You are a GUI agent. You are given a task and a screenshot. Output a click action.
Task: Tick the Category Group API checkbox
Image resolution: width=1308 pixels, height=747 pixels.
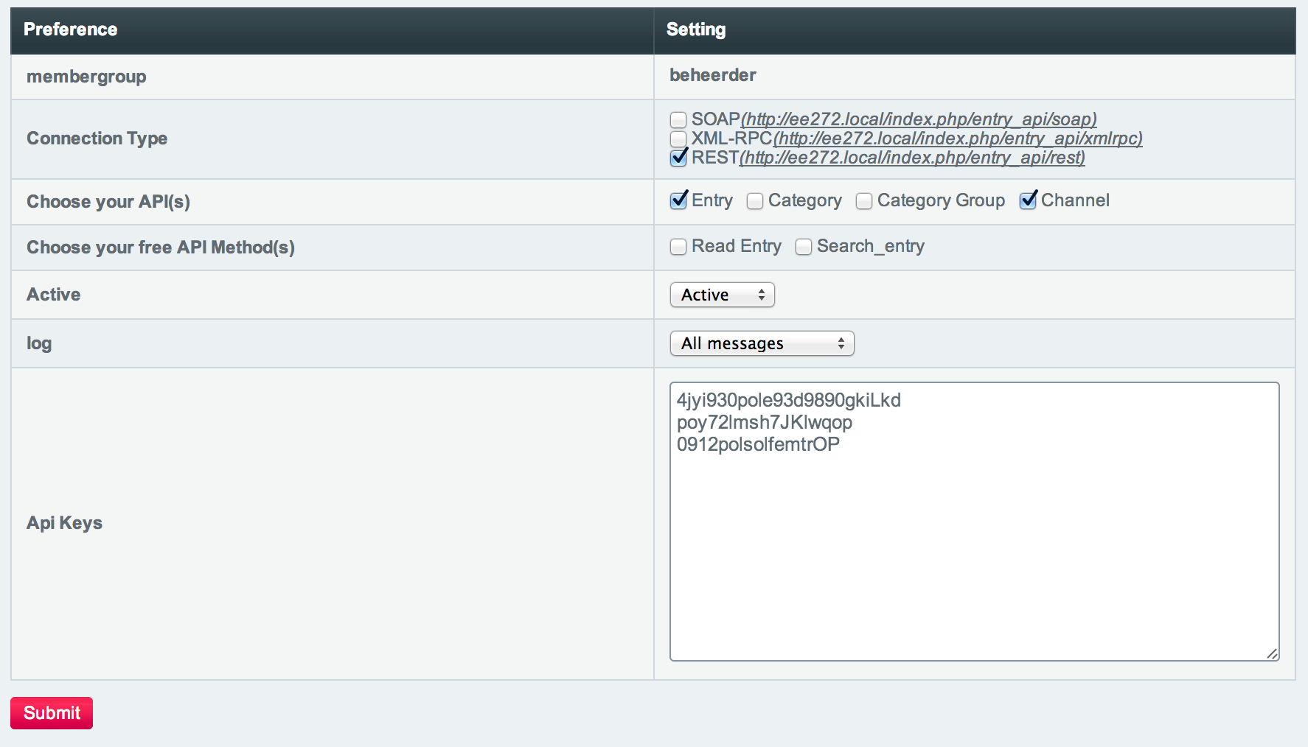864,201
